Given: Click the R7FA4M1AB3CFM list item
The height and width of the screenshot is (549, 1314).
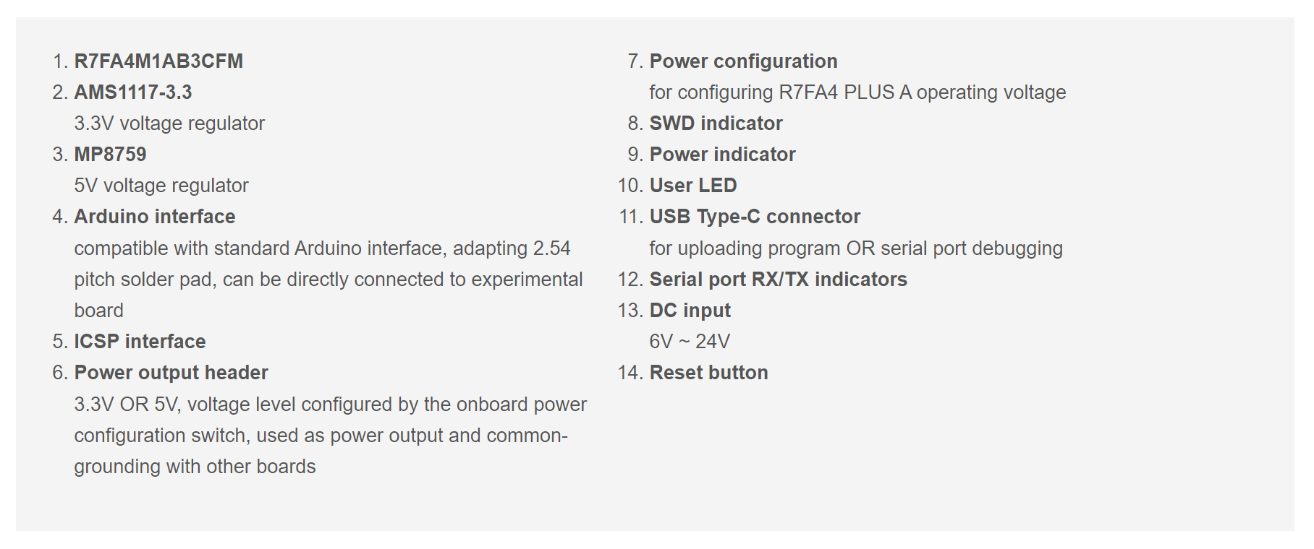Looking at the screenshot, I should (x=158, y=61).
